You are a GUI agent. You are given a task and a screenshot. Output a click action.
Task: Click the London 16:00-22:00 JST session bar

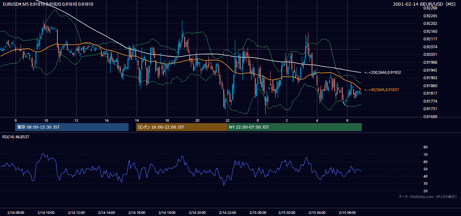(x=181, y=127)
